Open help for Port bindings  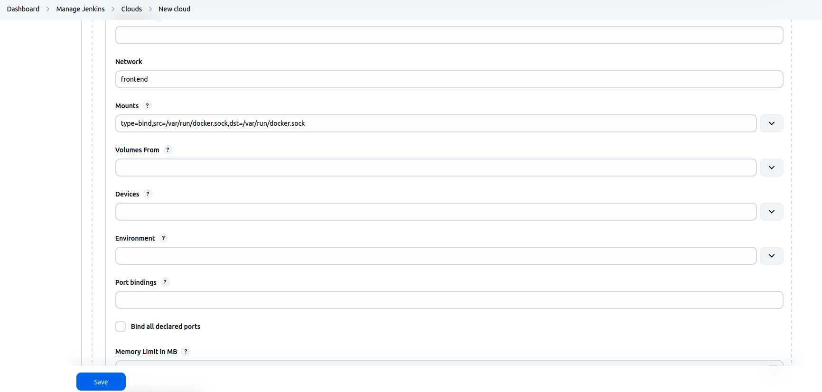pyautogui.click(x=165, y=282)
